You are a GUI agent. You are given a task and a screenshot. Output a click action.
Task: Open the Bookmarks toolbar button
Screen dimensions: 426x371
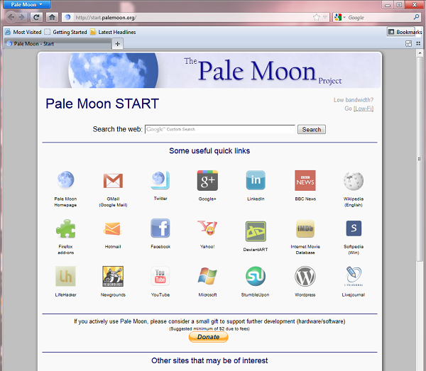[x=405, y=32]
